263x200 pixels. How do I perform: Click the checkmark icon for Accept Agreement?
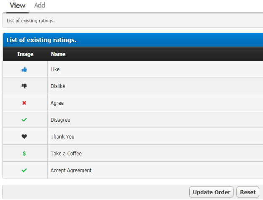24,171
